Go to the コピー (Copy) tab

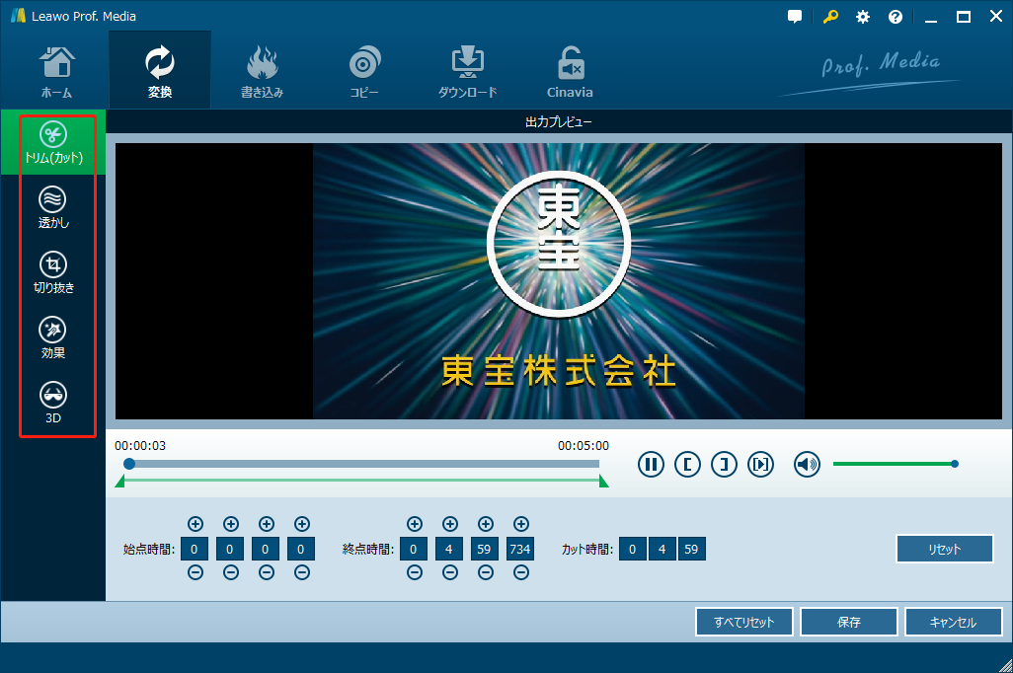tap(364, 70)
